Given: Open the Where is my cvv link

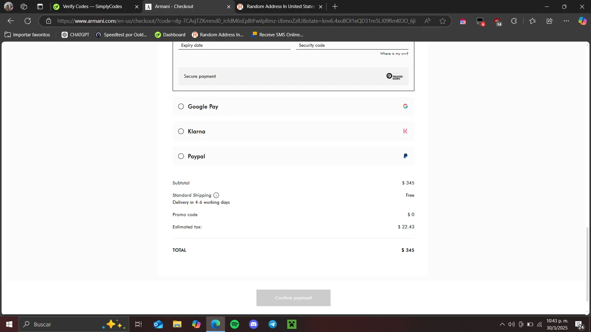Looking at the screenshot, I should [x=394, y=53].
